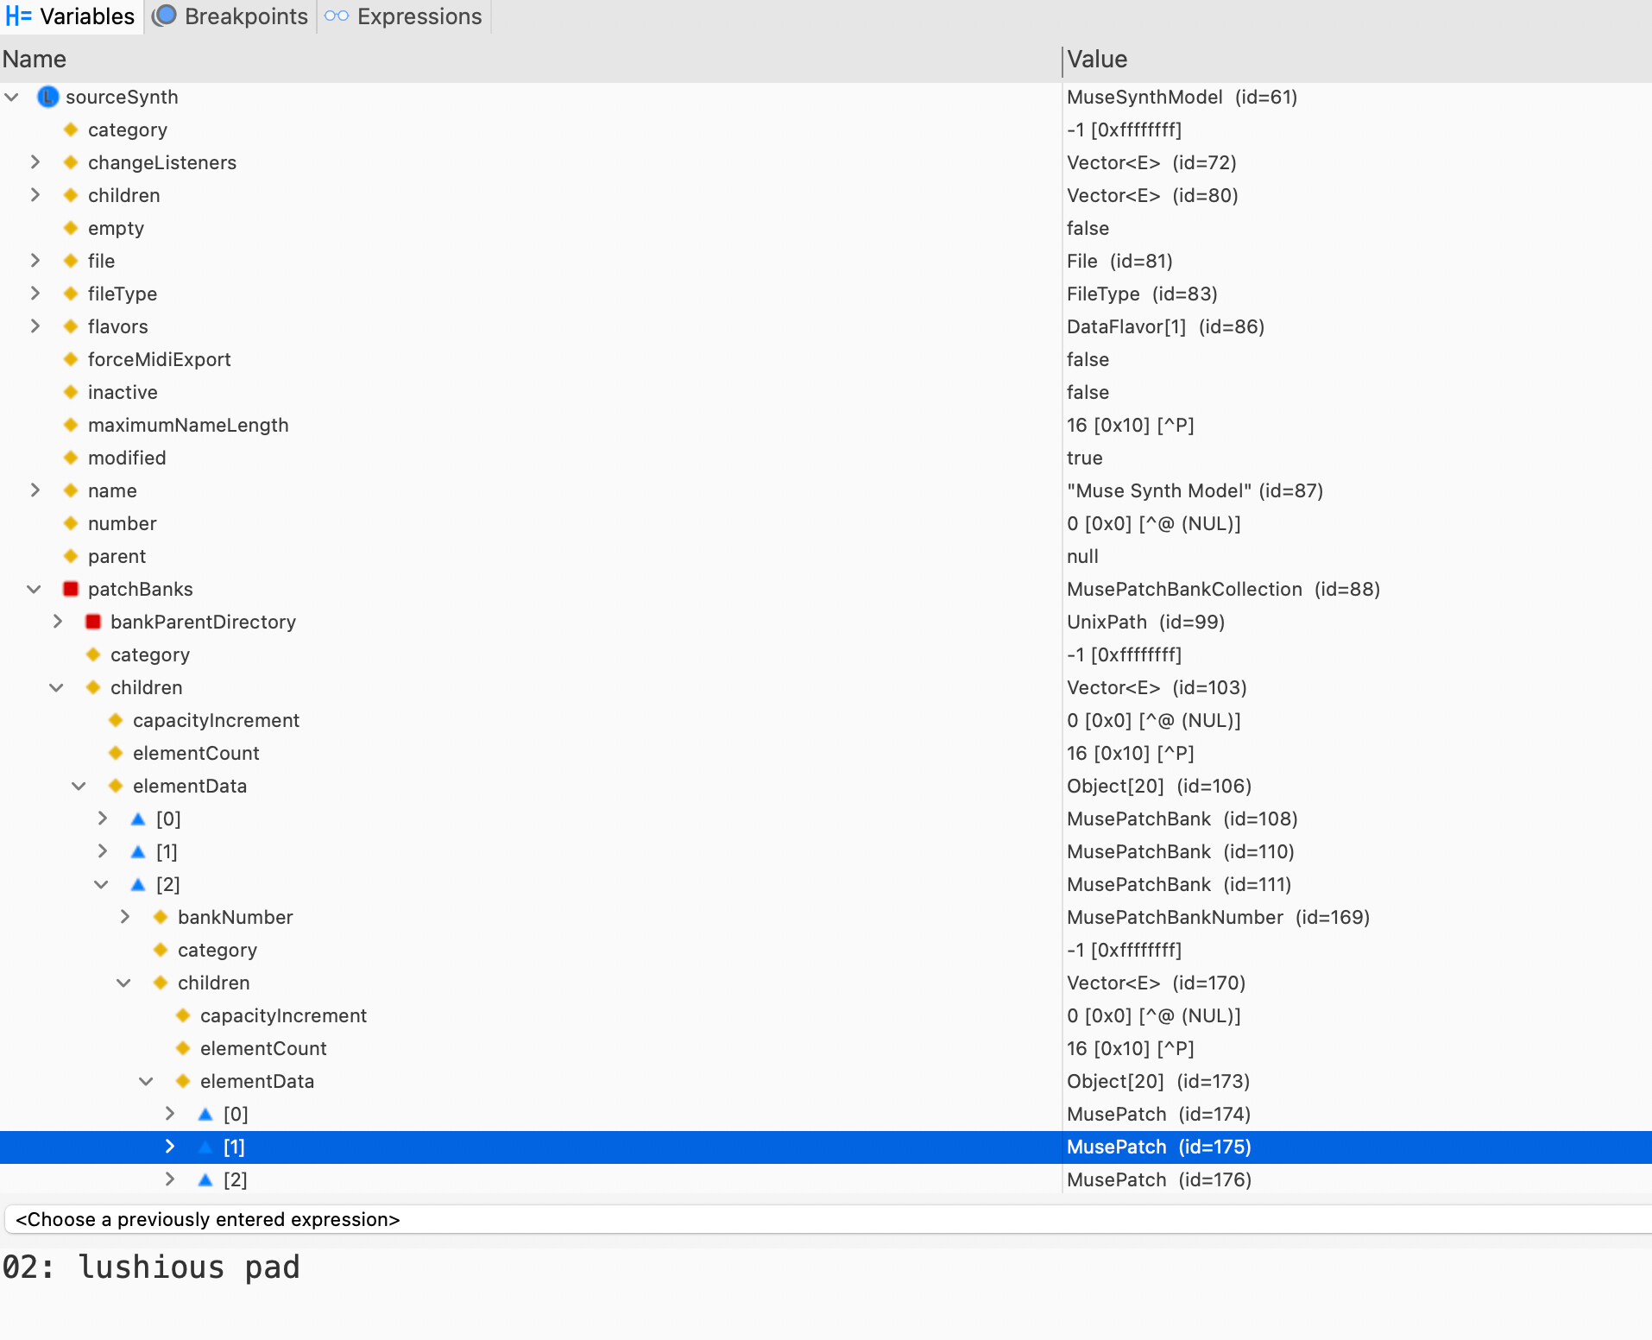Click the blue triangle icon of MusePatchBank id=108
The image size is (1652, 1340).
(x=138, y=819)
